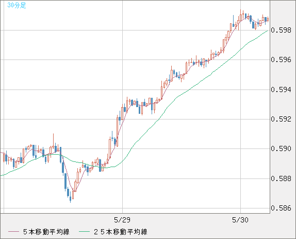Click the 0.598 price axis label
This screenshot has height=239, width=296.
(x=281, y=30)
